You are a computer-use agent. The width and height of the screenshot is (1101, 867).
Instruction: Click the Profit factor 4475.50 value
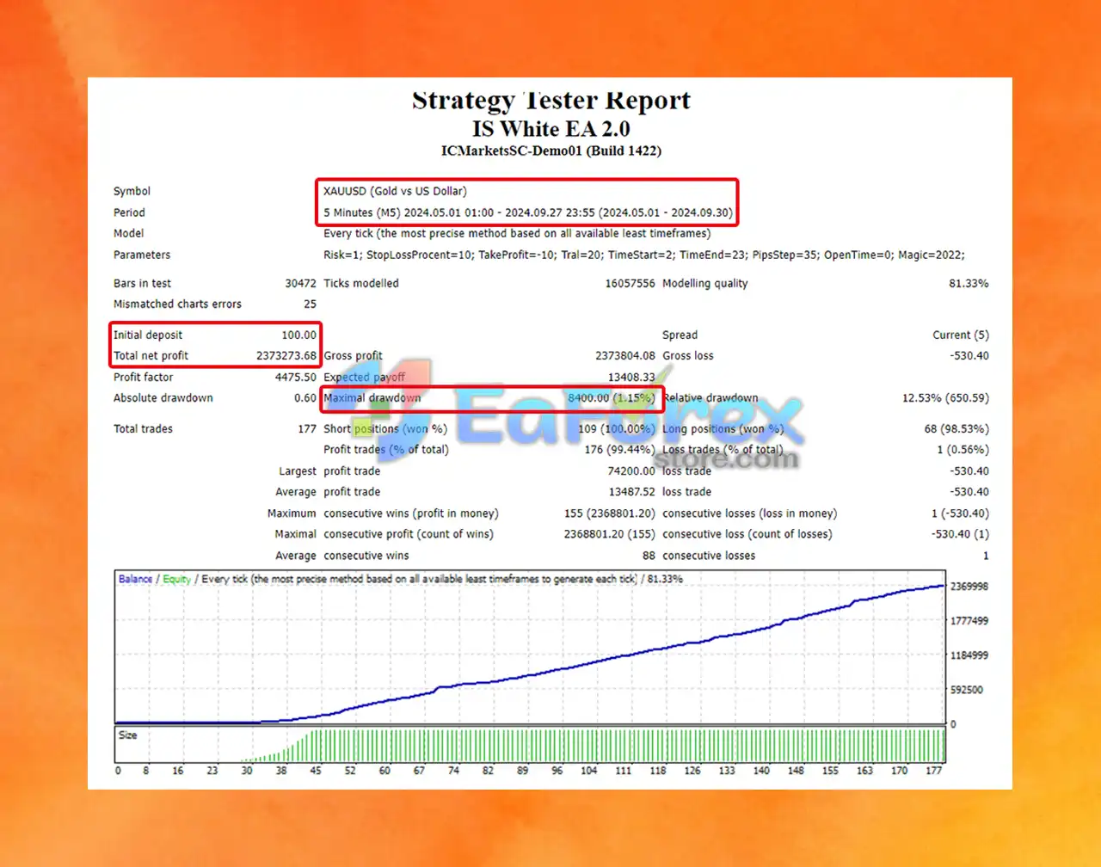[x=296, y=377]
